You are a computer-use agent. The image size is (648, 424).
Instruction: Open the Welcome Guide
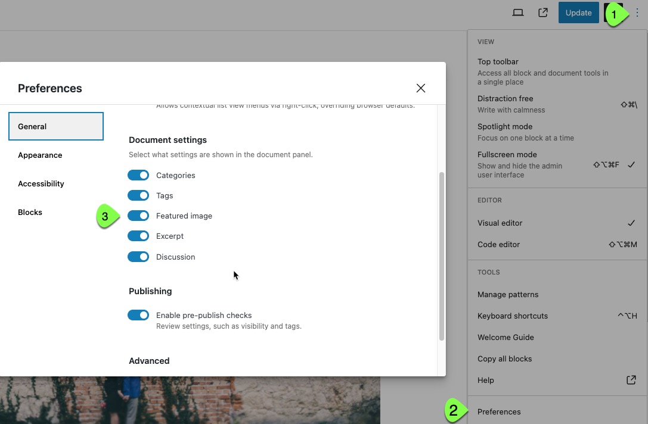point(557,337)
